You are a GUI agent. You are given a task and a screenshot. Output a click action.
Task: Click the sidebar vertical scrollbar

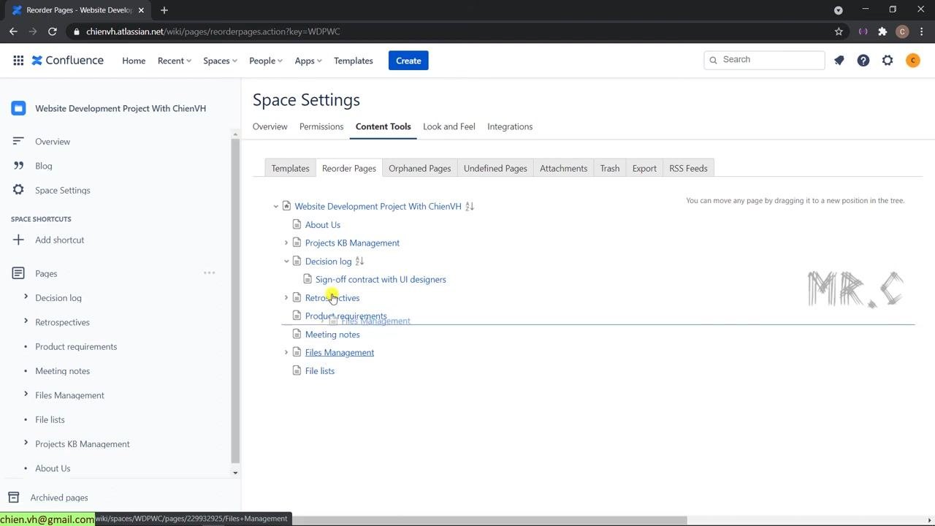pos(235,301)
